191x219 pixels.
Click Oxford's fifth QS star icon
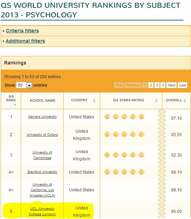tap(141, 134)
